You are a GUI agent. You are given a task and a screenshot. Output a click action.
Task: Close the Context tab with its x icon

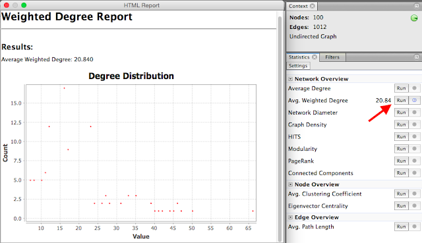click(312, 6)
